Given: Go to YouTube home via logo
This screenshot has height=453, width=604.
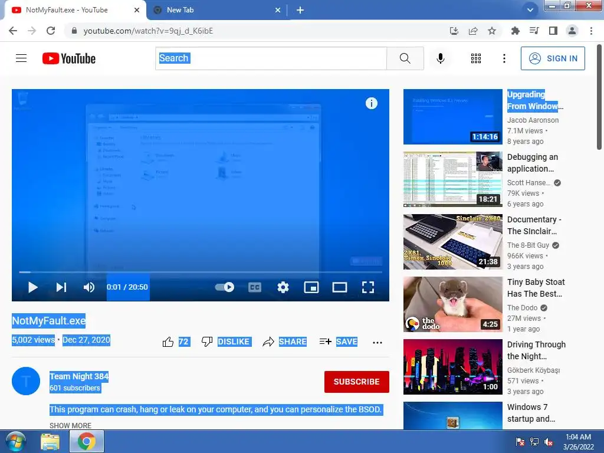Looking at the screenshot, I should (69, 58).
